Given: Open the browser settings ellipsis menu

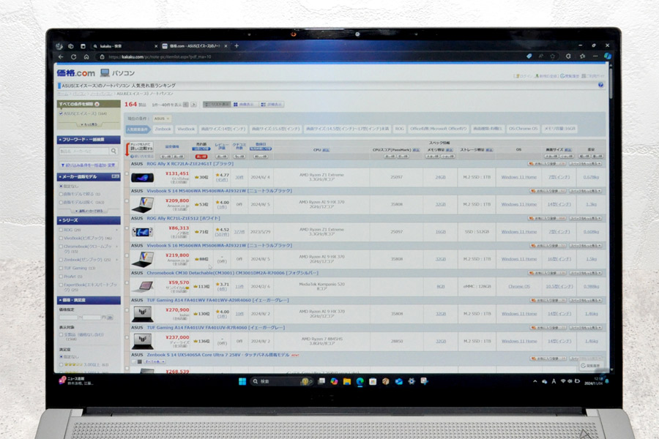Looking at the screenshot, I should (x=595, y=56).
